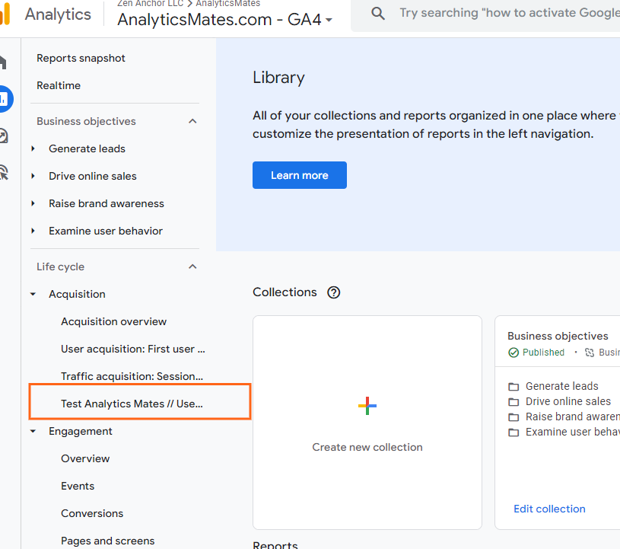Select the Acquisition topic label
This screenshot has height=549, width=620.
[77, 294]
